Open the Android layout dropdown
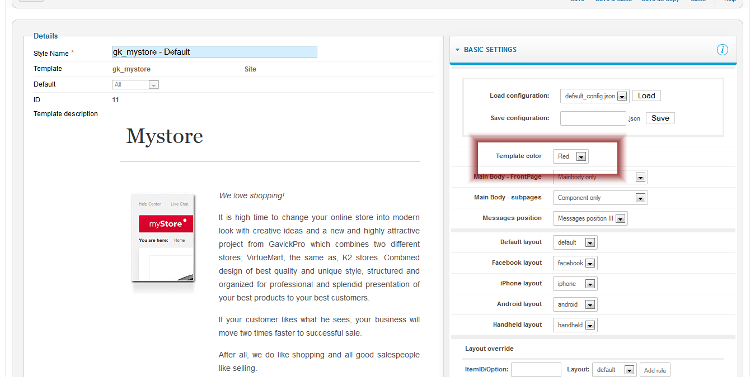755x377 pixels. coord(575,304)
